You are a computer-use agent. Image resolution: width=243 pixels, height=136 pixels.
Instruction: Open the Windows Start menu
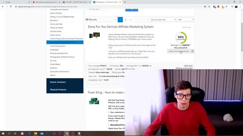point(3,133)
